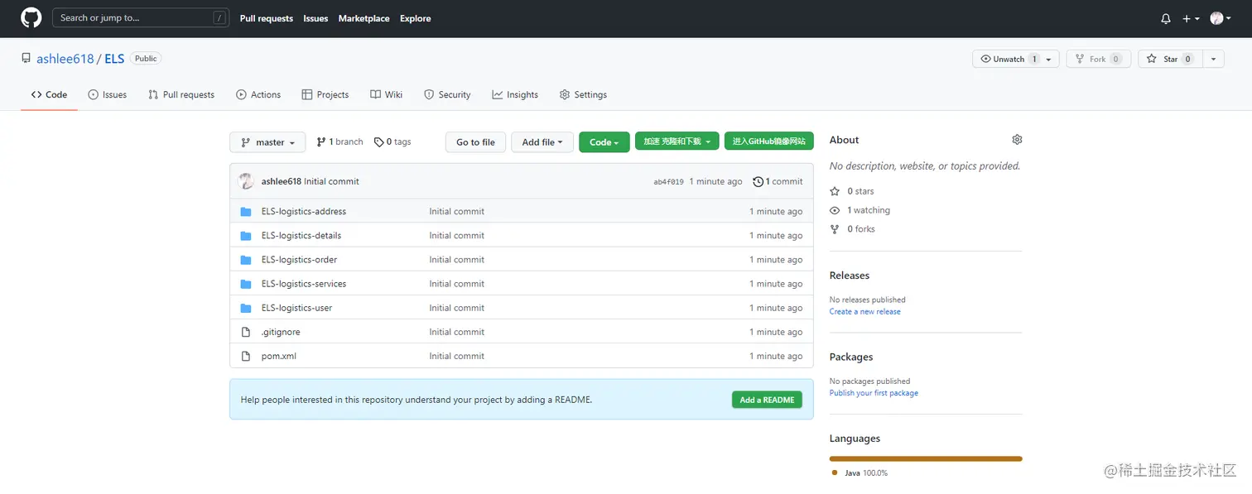1252x494 pixels.
Task: Open the pom.xml file name
Action: (x=278, y=356)
